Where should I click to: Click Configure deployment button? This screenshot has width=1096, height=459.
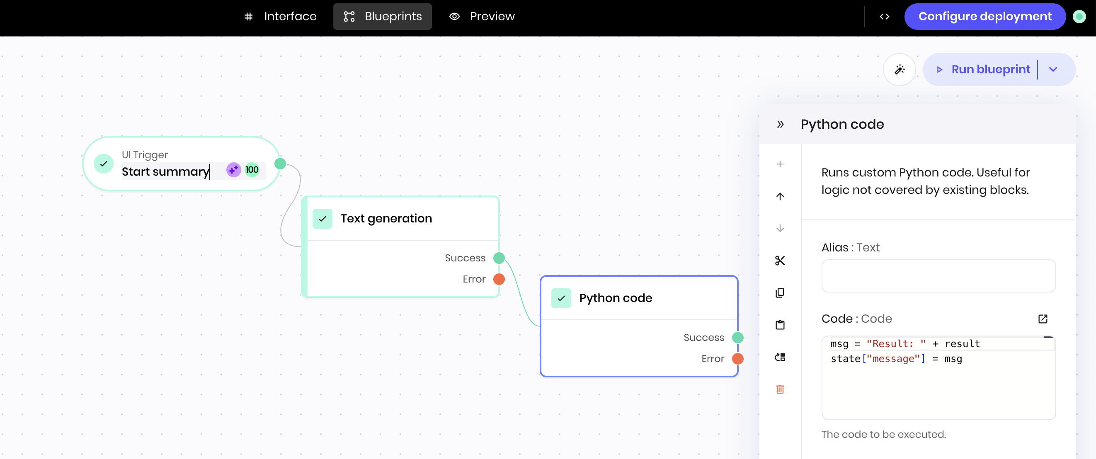[984, 17]
